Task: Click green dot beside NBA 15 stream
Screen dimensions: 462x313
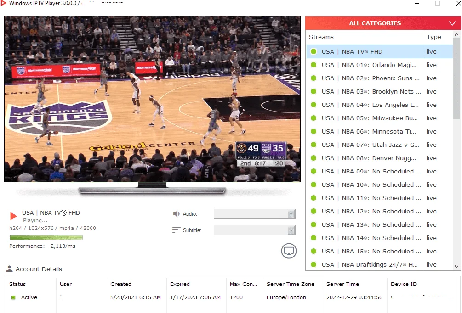Action: (314, 251)
